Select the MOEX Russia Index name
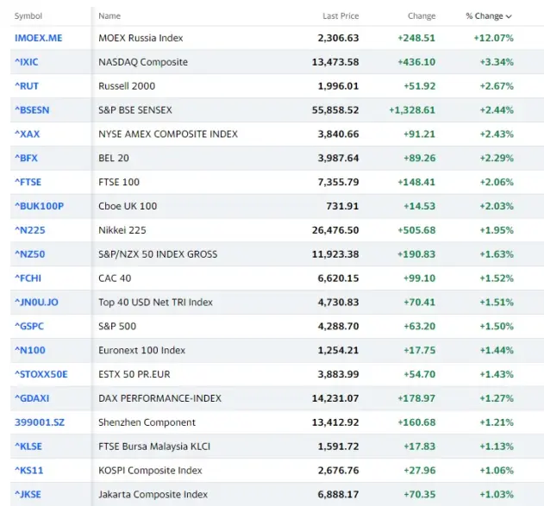Viewport: 544px width, 506px height. click(141, 38)
